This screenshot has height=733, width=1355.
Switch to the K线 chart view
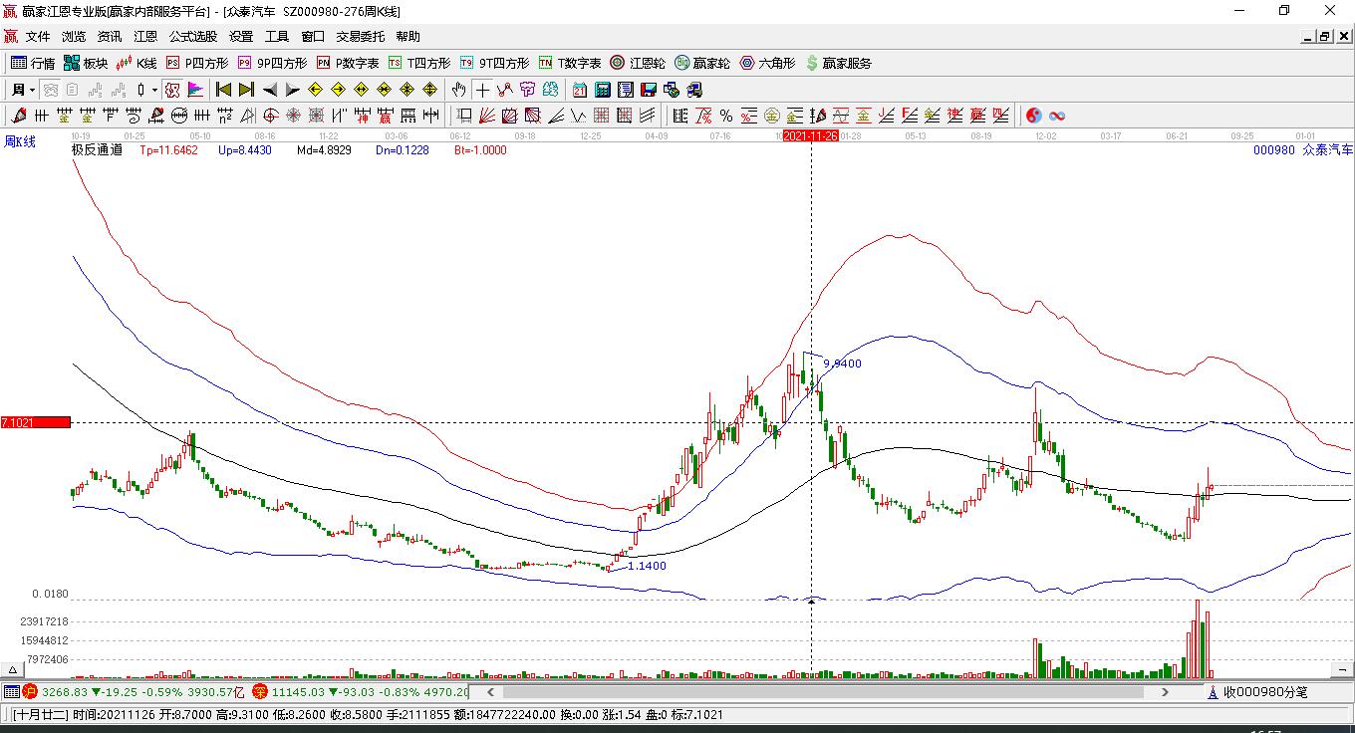136,63
